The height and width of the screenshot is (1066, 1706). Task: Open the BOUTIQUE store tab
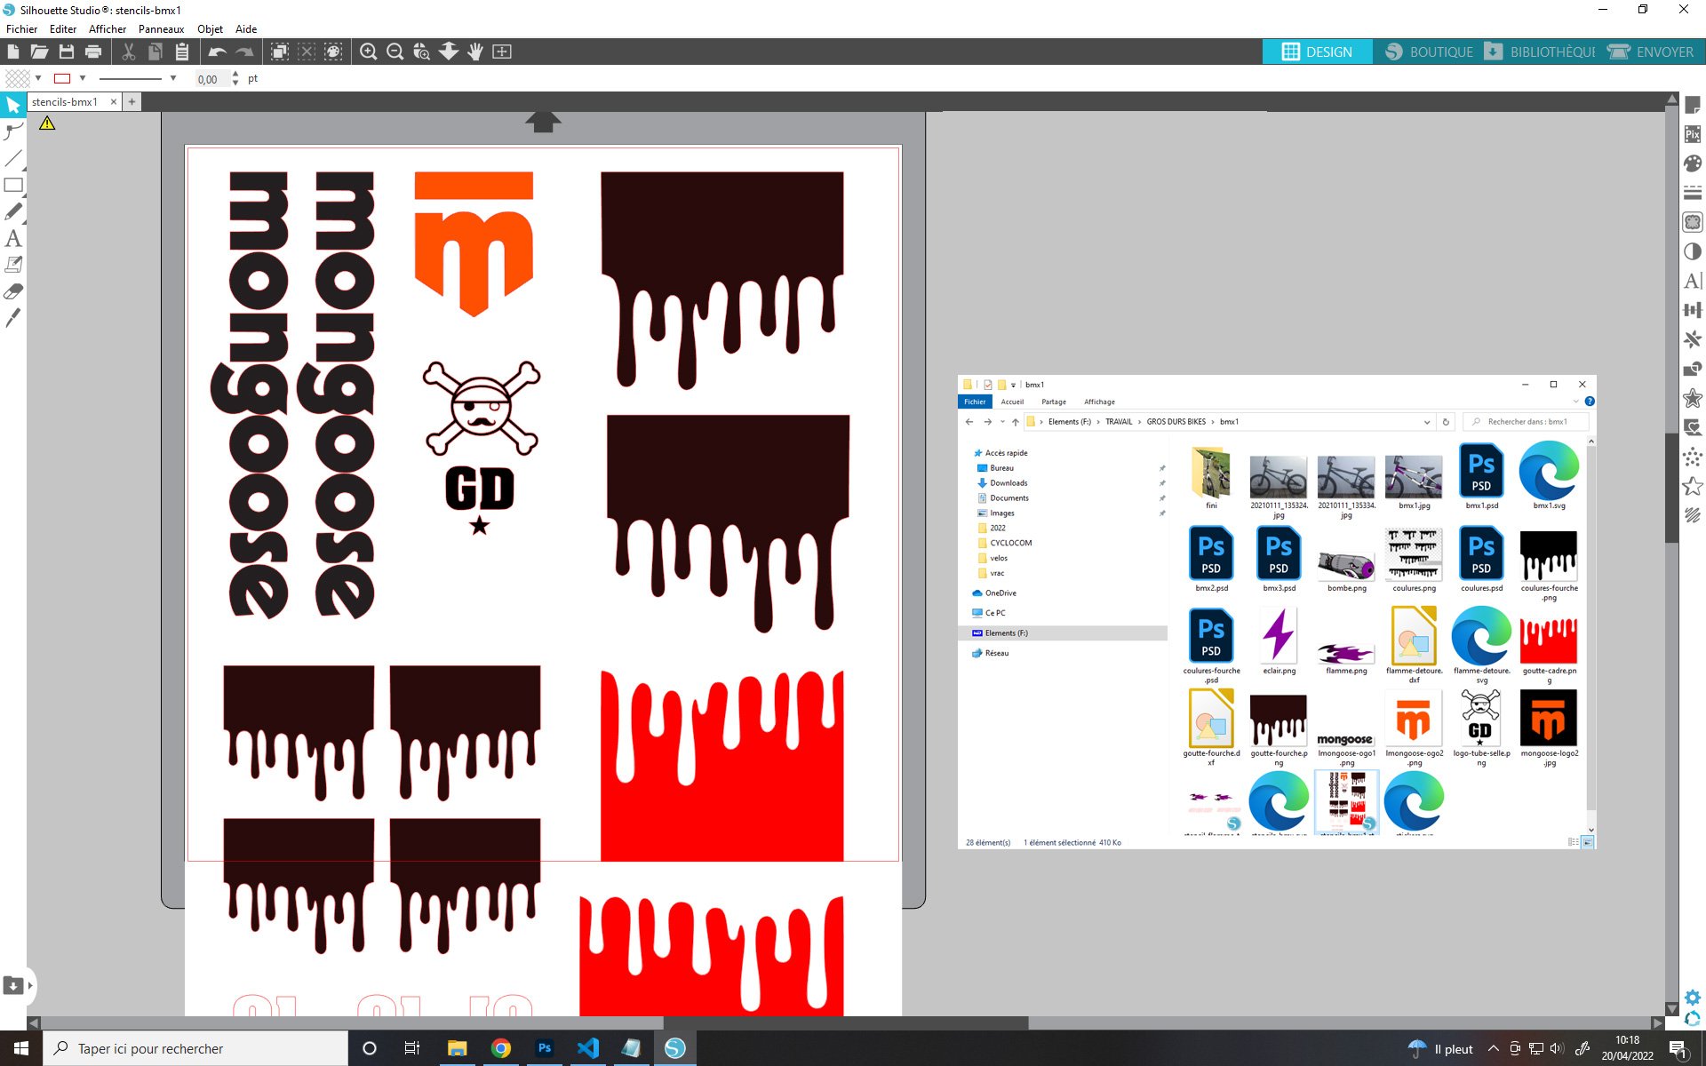pyautogui.click(x=1429, y=52)
